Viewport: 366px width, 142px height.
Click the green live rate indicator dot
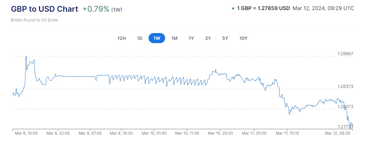point(233,9)
